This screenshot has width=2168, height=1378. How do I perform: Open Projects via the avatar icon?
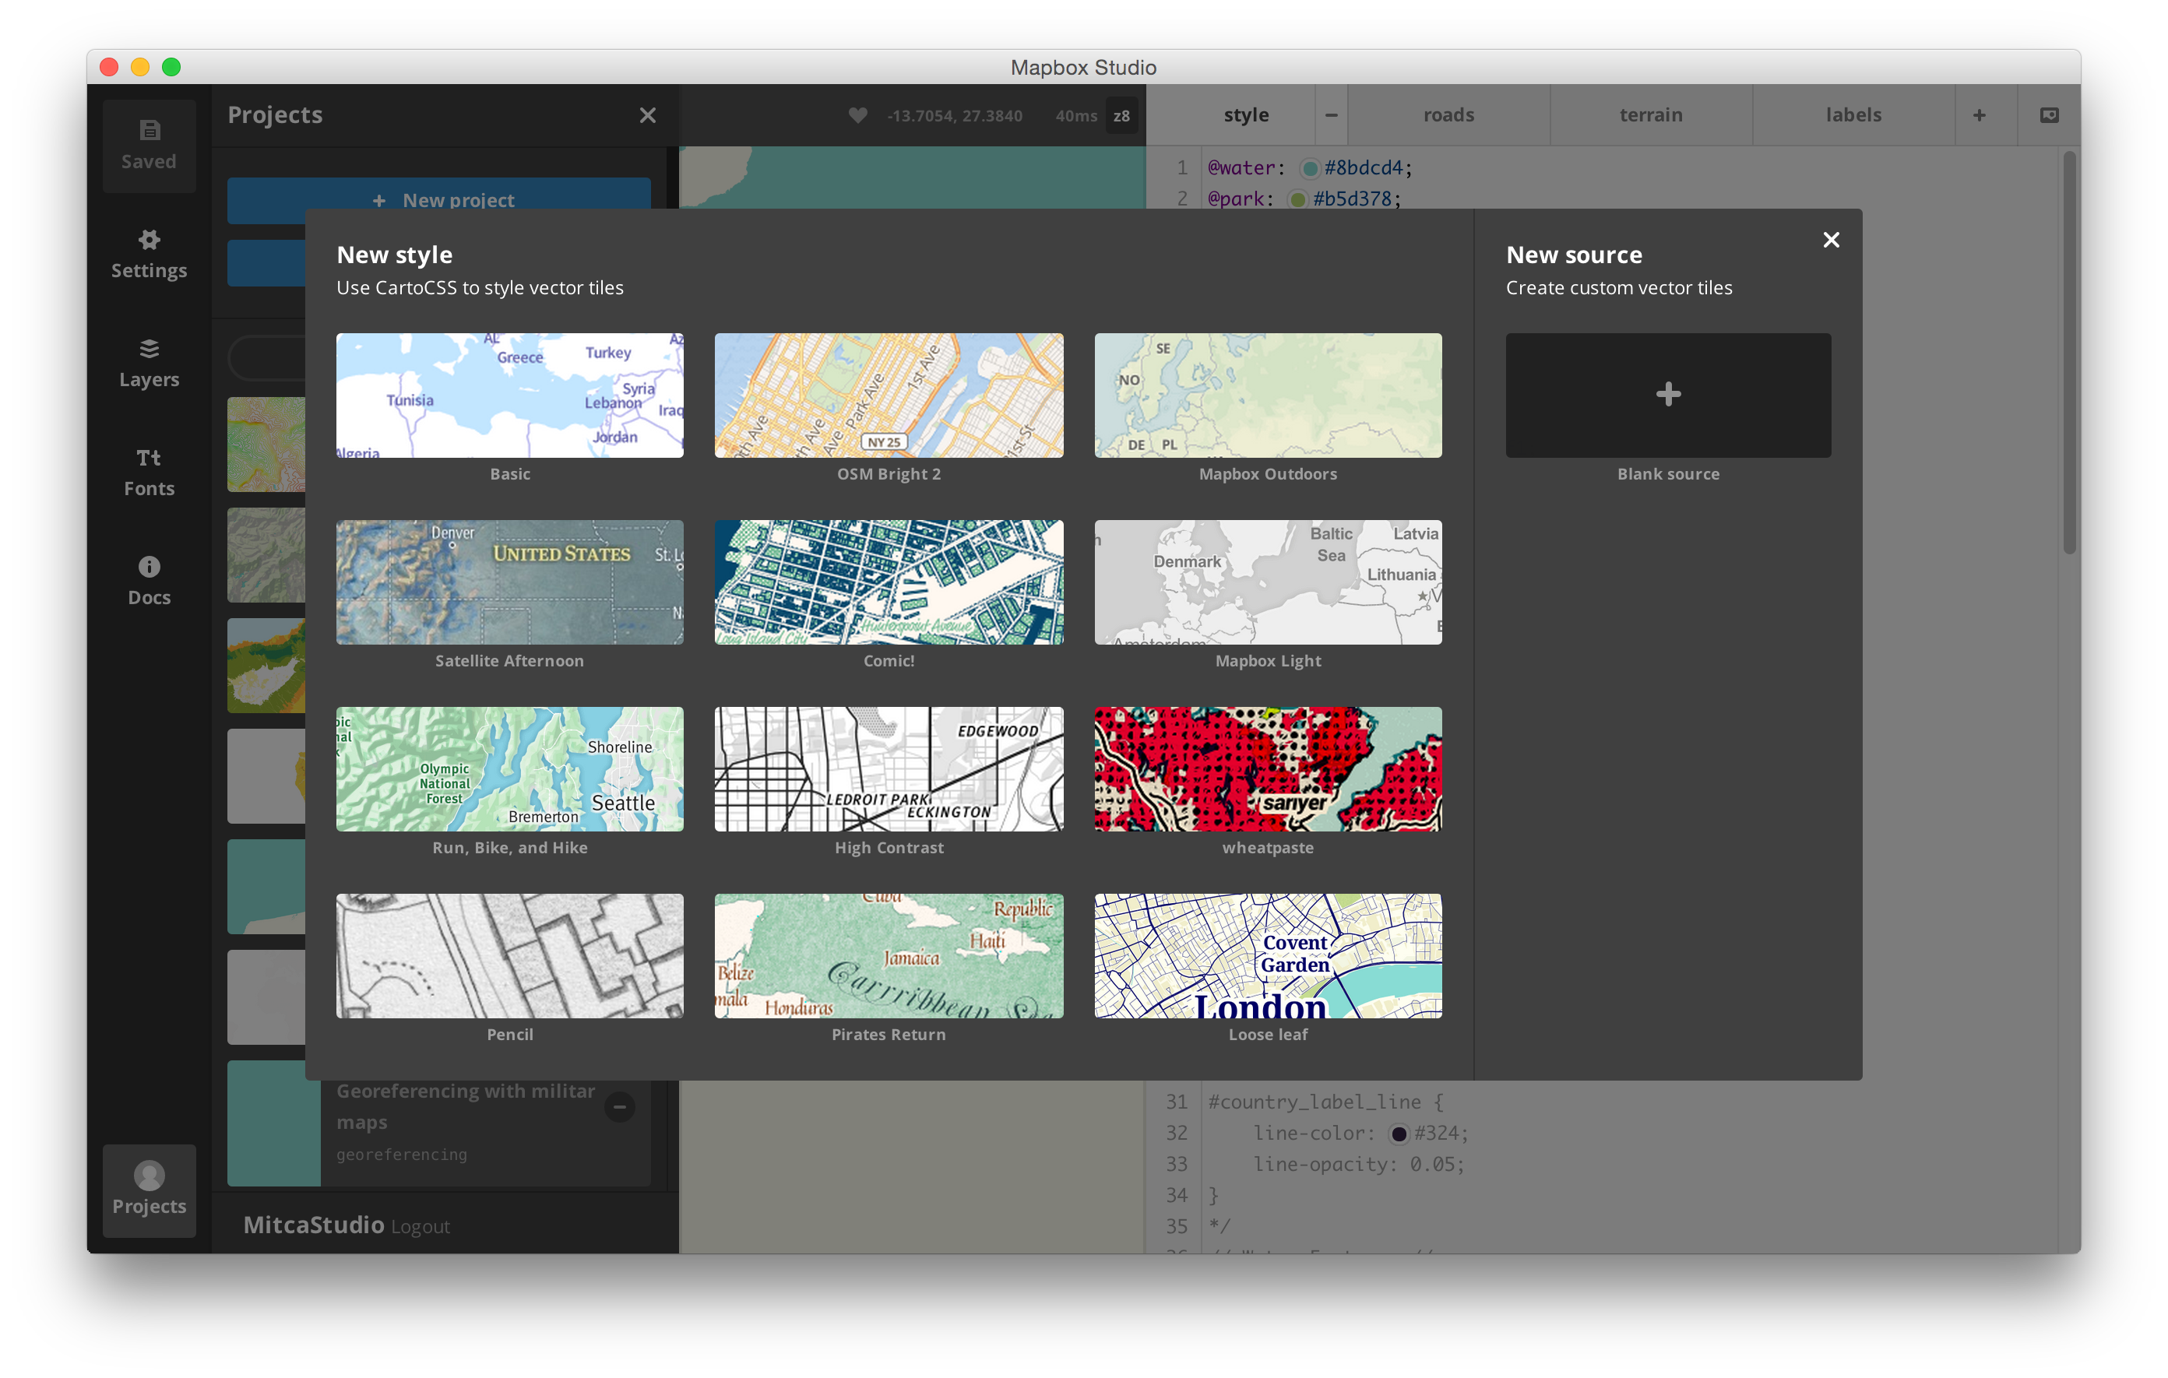click(x=149, y=1188)
